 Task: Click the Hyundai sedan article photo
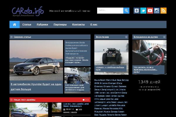pos(36,60)
